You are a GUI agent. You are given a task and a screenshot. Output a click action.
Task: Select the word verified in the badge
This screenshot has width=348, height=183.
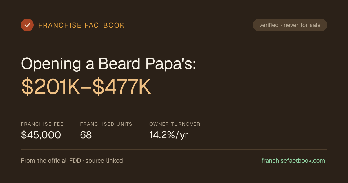coord(269,25)
